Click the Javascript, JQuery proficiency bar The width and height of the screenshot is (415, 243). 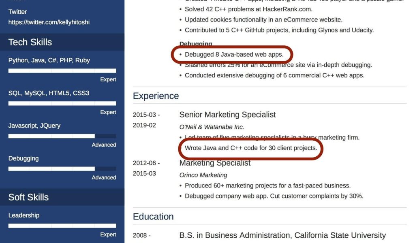click(62, 136)
